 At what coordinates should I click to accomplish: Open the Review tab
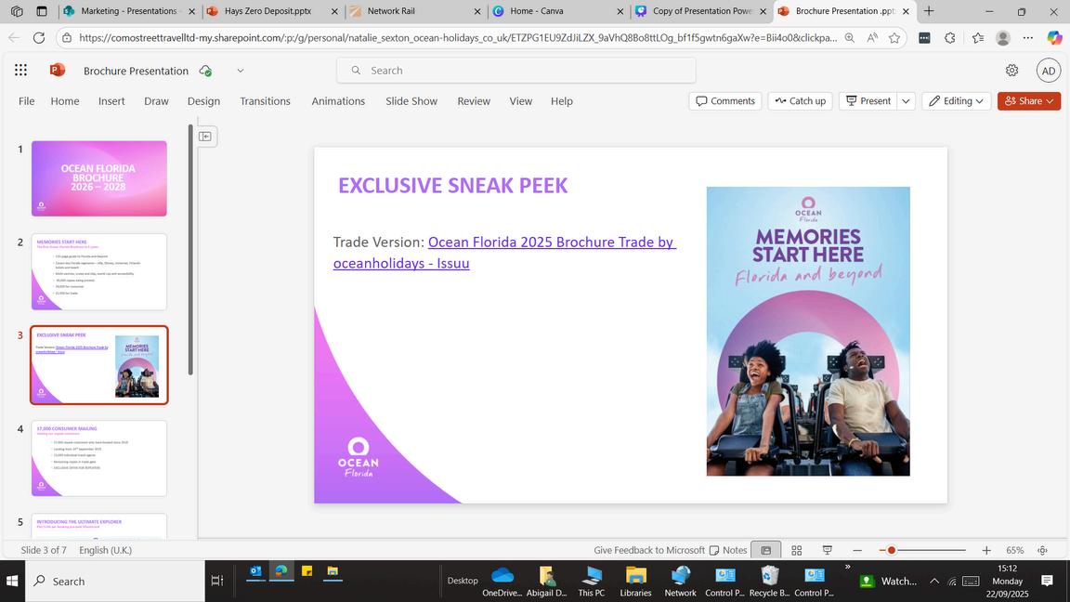coord(474,101)
